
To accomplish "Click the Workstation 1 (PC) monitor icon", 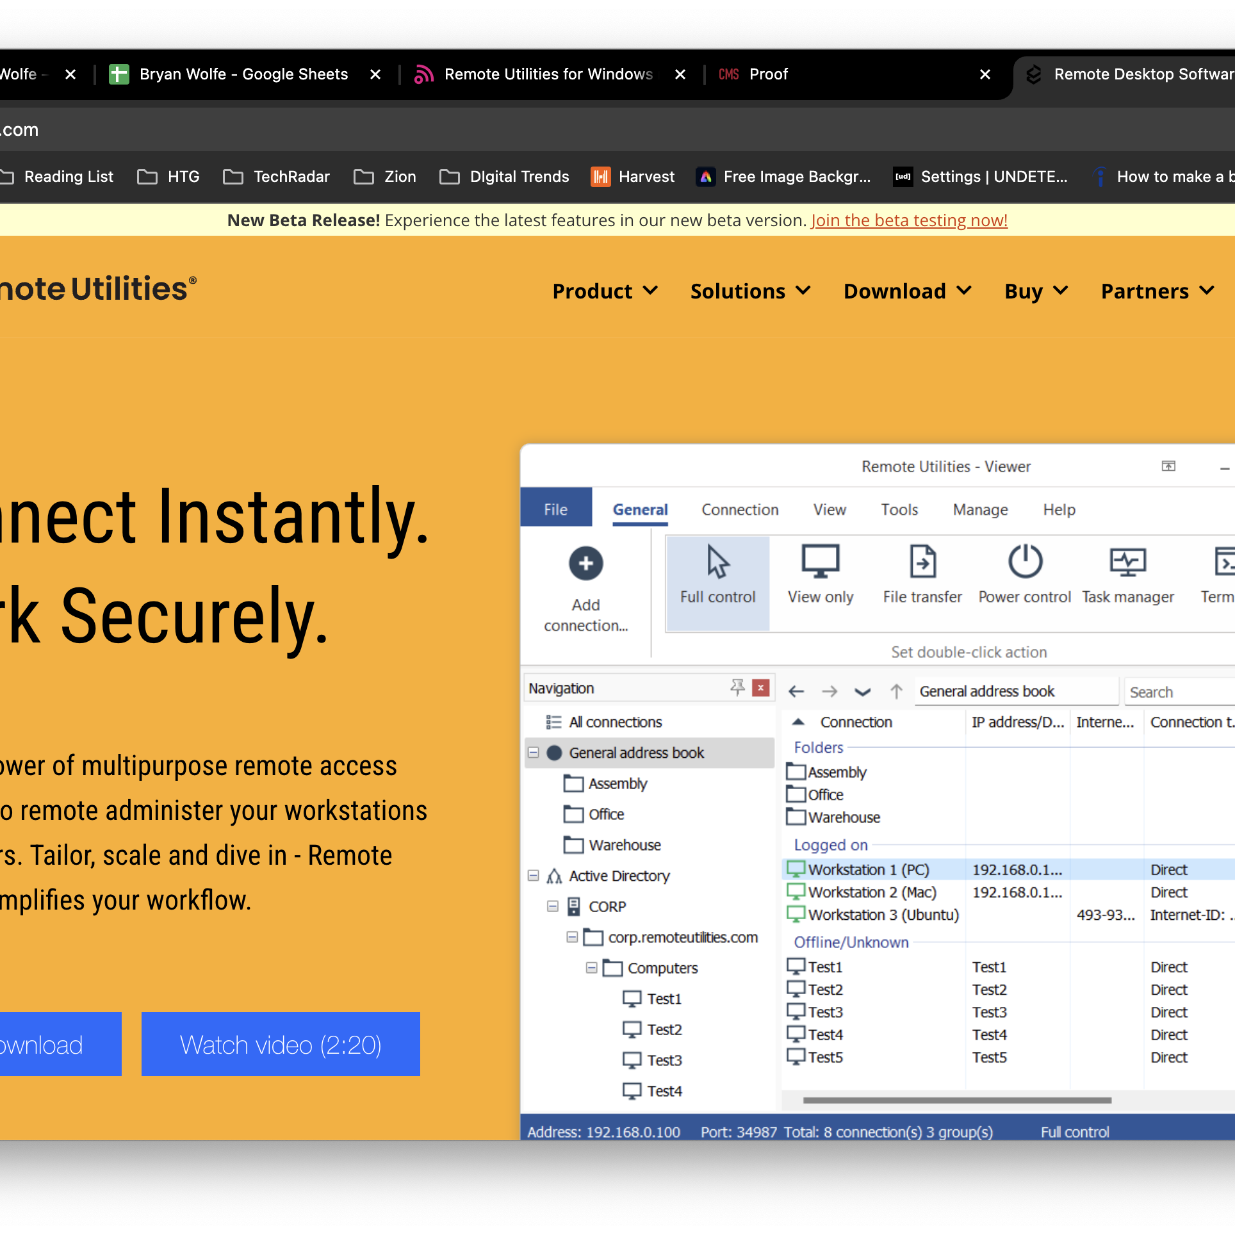I will pos(796,869).
